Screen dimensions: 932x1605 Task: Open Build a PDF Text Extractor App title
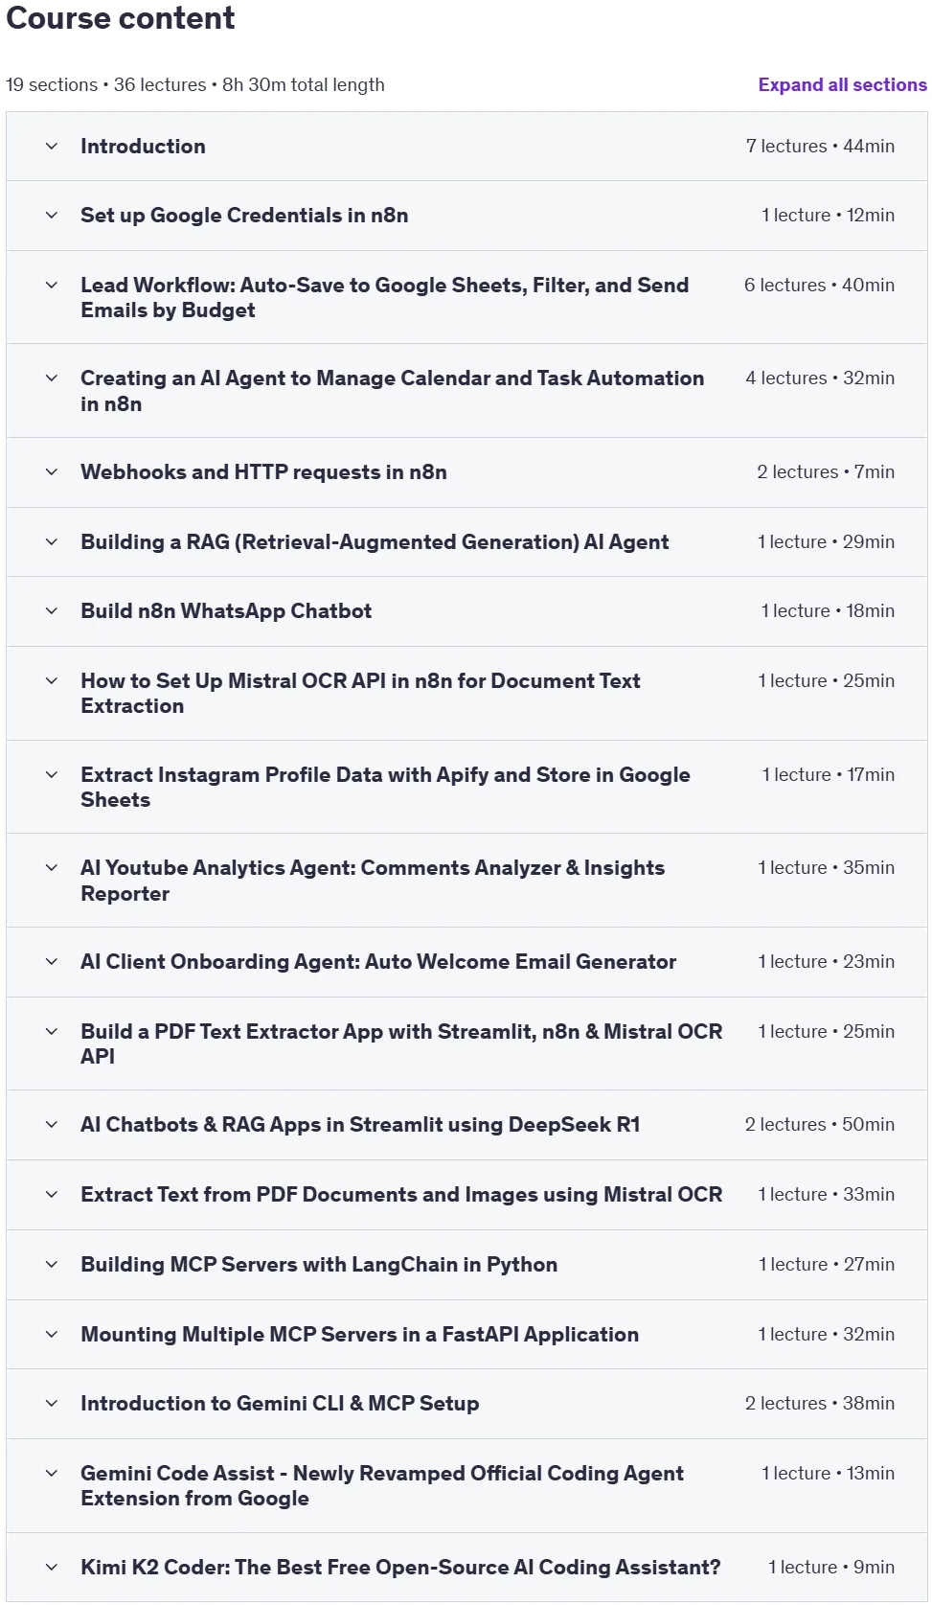coord(401,1043)
